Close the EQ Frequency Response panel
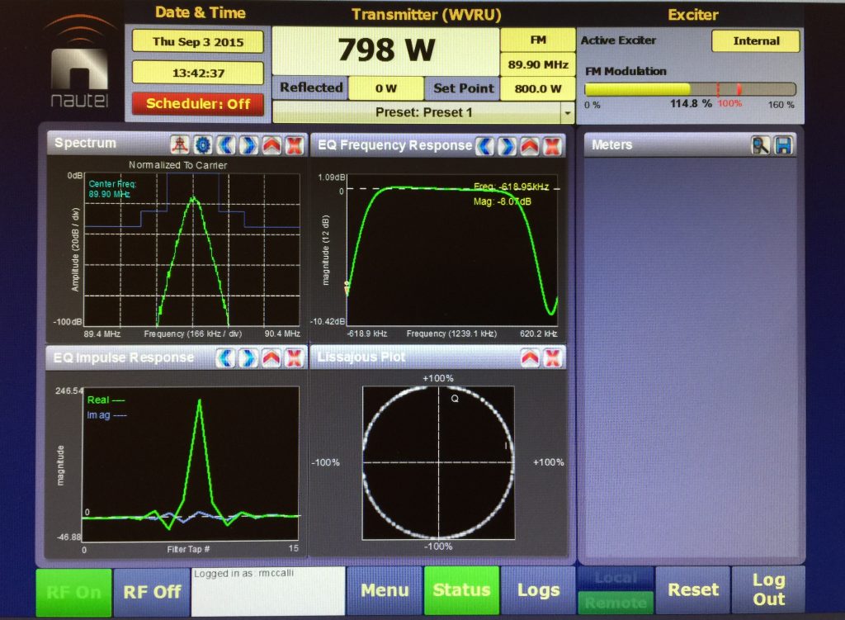This screenshot has width=845, height=620. tap(552, 145)
